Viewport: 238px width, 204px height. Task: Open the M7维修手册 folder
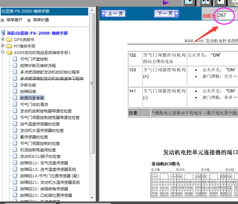click(24, 46)
